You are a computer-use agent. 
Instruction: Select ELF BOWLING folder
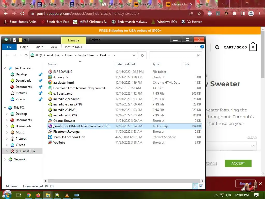[124, 72]
